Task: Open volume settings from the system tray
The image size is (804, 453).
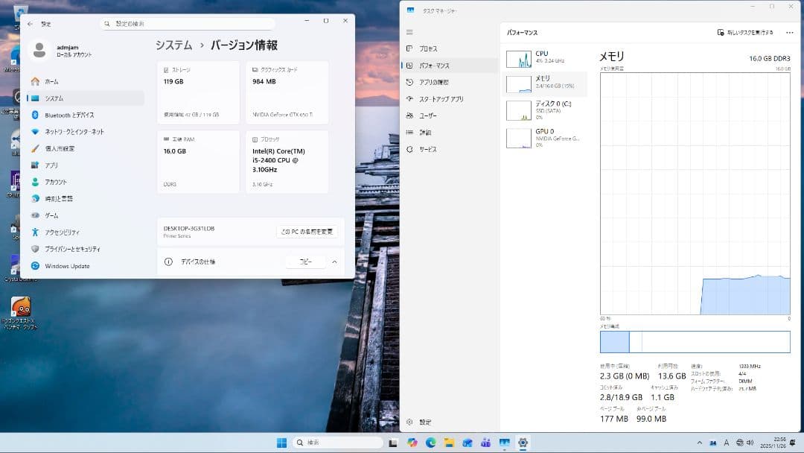Action: 751,442
